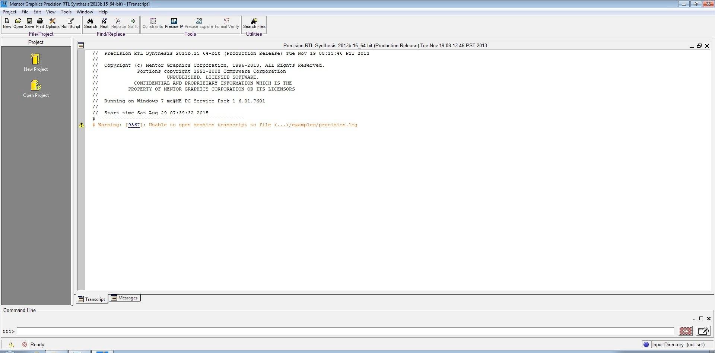Click the 'Start time Sat Aug 29' line
715x353 pixels.
point(156,113)
